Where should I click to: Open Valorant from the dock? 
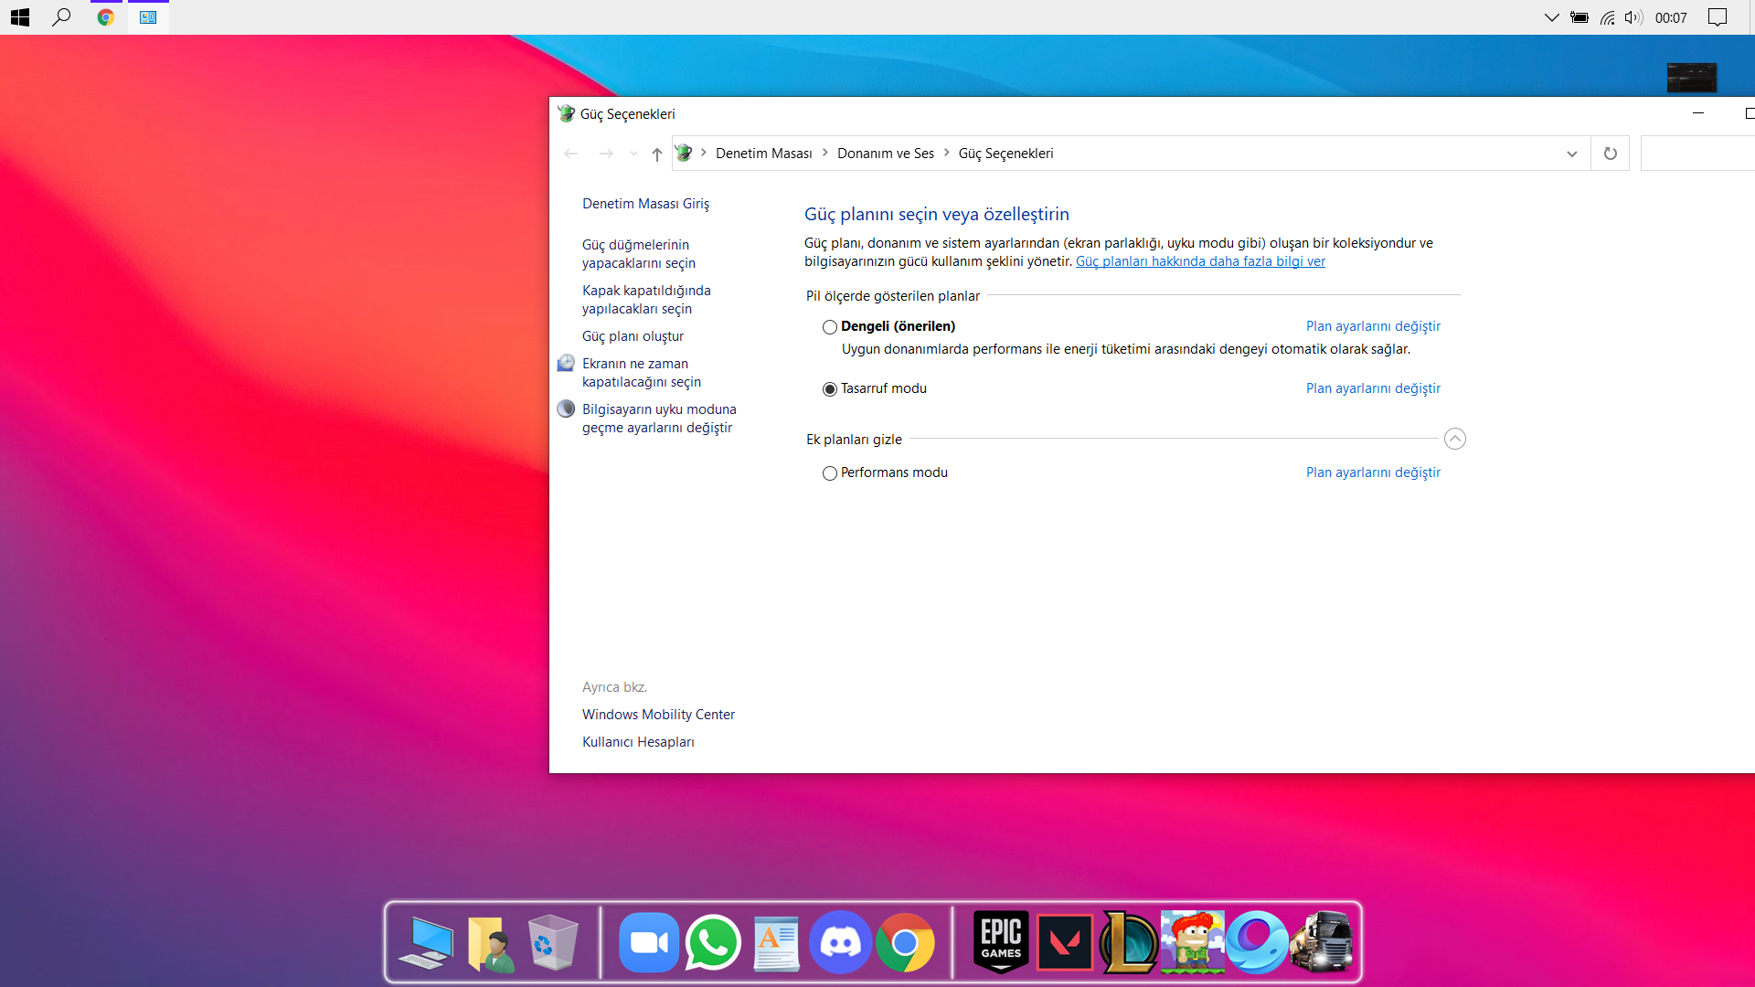click(x=1065, y=941)
